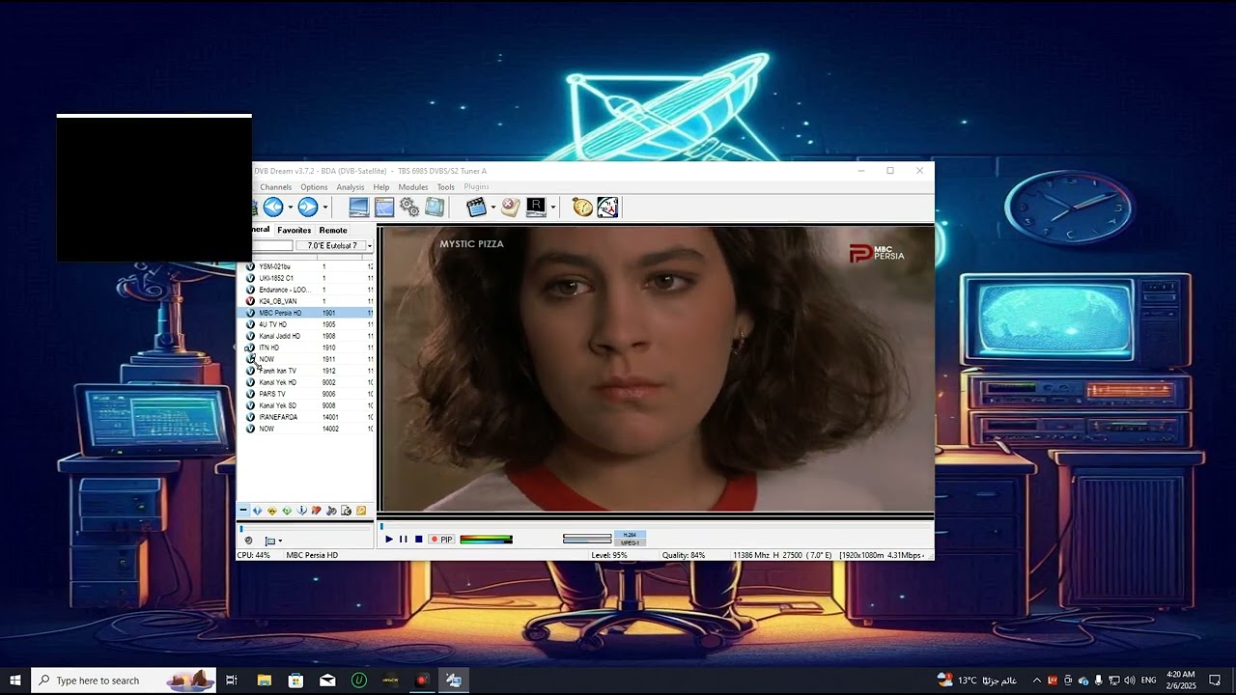
Task: Select the Endurance - LOO... channel row
Action: coord(305,290)
